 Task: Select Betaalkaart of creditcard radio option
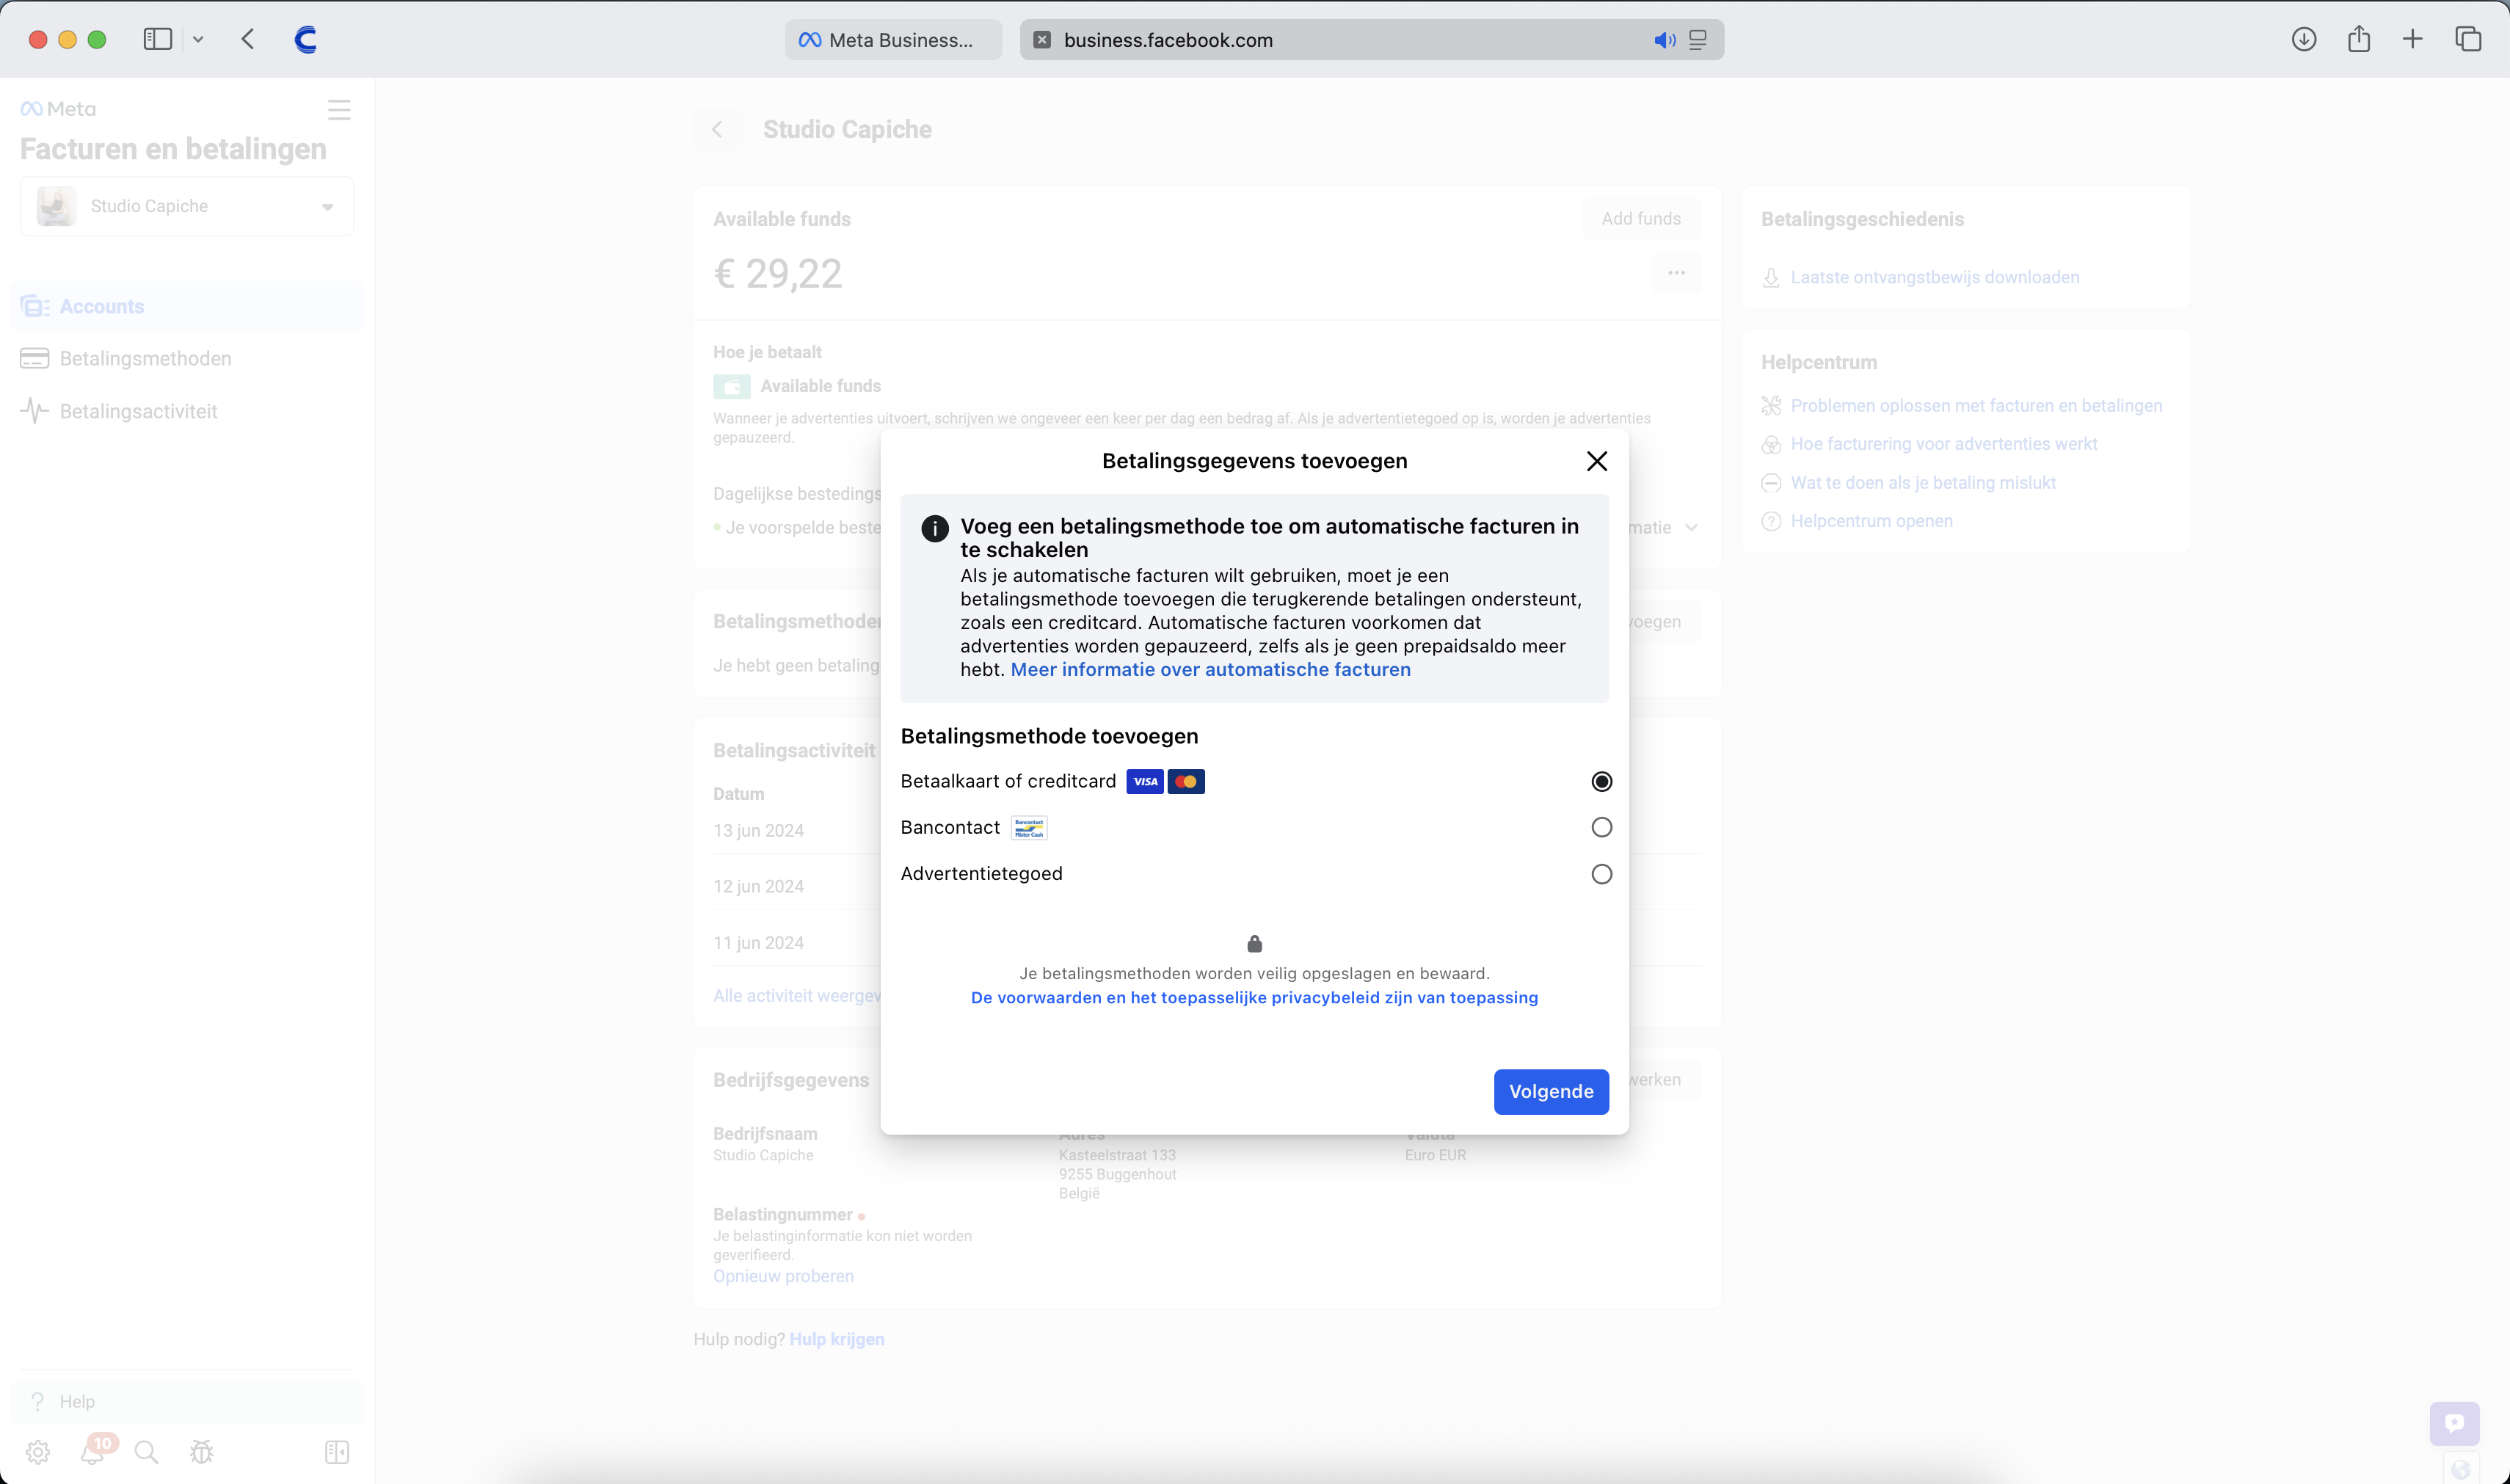pos(1601,781)
